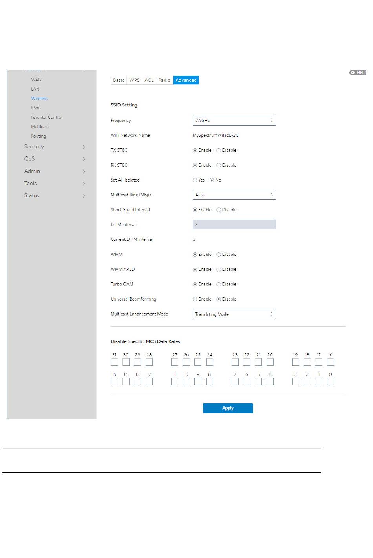Check MCS data rate 5 box
Screen dimensions: 373x558
[258, 381]
